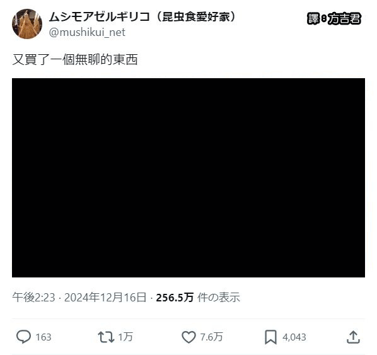
Task: Bookmark the tweet with the bookmark icon
Action: point(270,337)
